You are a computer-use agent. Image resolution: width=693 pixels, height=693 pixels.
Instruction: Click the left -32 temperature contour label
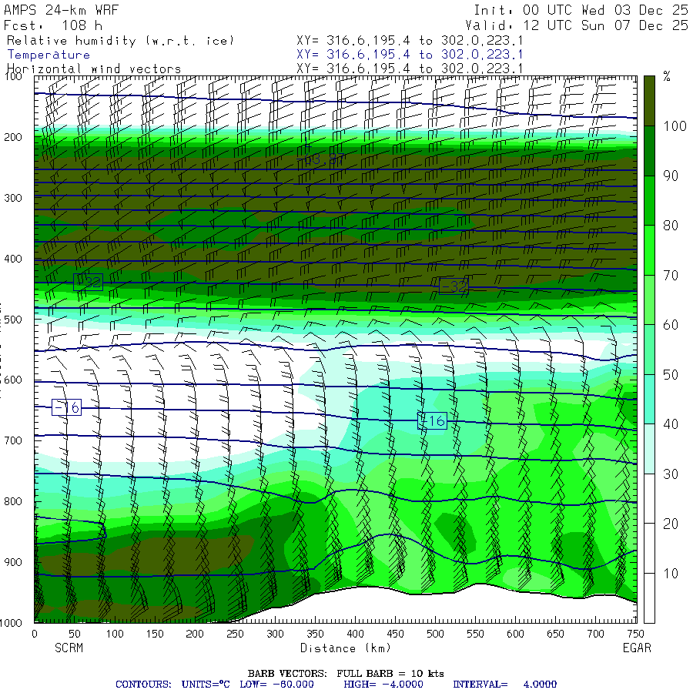click(x=88, y=282)
